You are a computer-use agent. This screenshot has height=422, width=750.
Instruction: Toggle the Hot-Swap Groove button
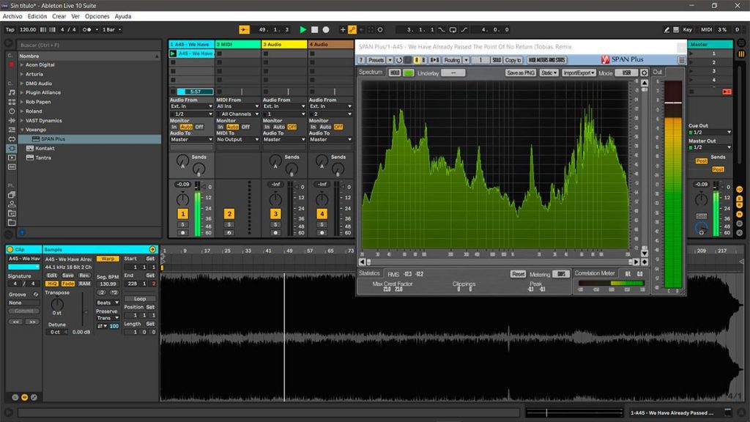click(35, 295)
